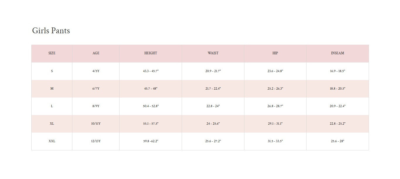Click the size S cell

[52, 71]
